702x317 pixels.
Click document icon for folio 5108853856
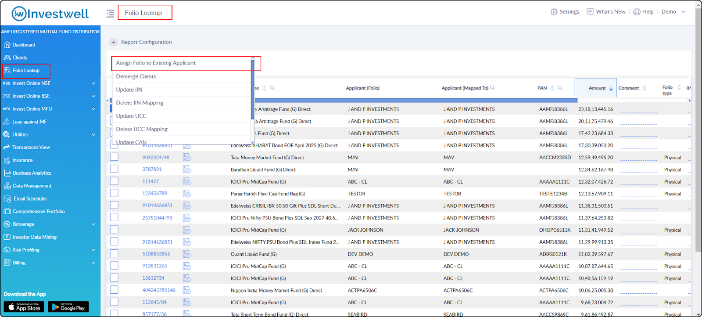click(x=186, y=254)
